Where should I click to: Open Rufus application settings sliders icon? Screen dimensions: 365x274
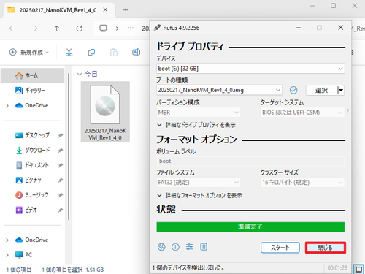click(x=189, y=247)
